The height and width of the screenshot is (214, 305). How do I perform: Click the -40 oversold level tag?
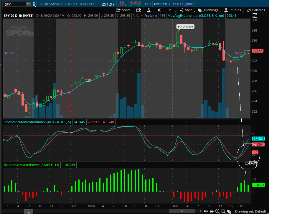coord(255,152)
